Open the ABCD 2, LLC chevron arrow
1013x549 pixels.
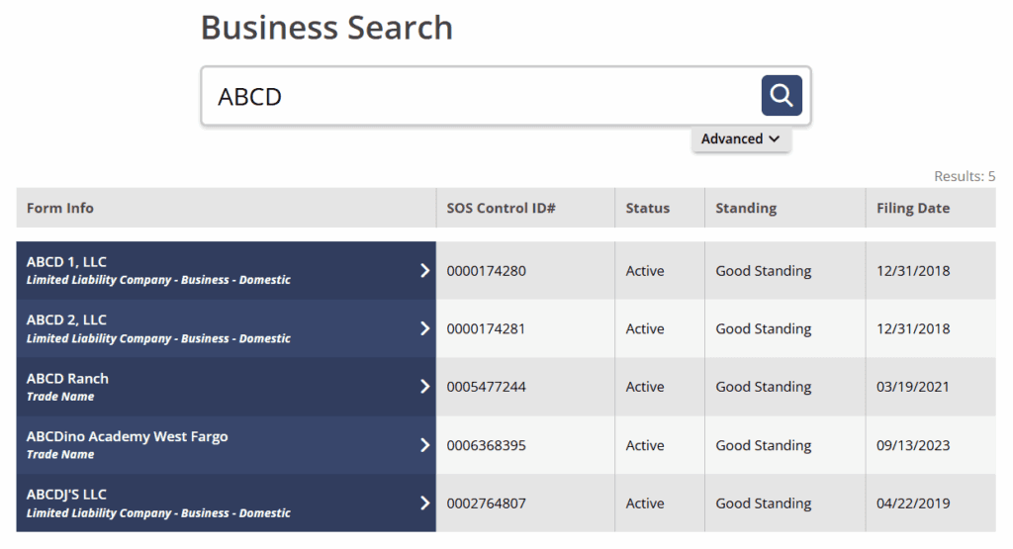[424, 328]
